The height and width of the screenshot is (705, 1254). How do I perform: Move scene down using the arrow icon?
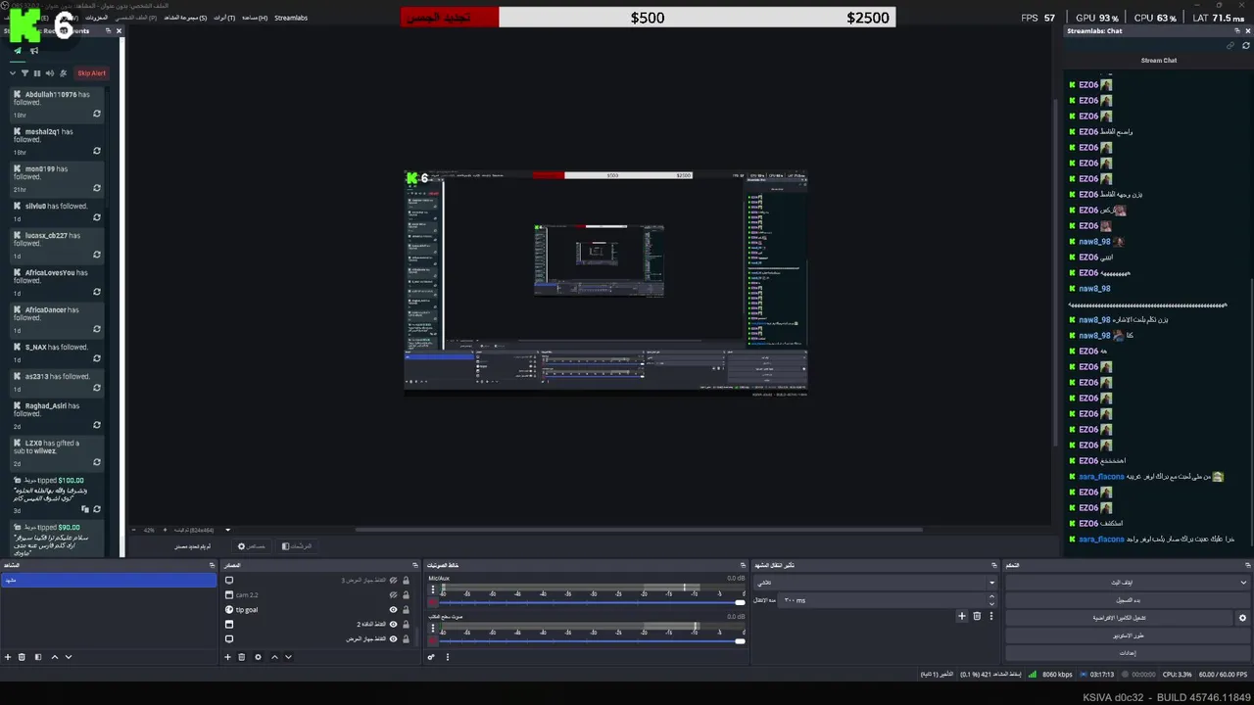[69, 657]
